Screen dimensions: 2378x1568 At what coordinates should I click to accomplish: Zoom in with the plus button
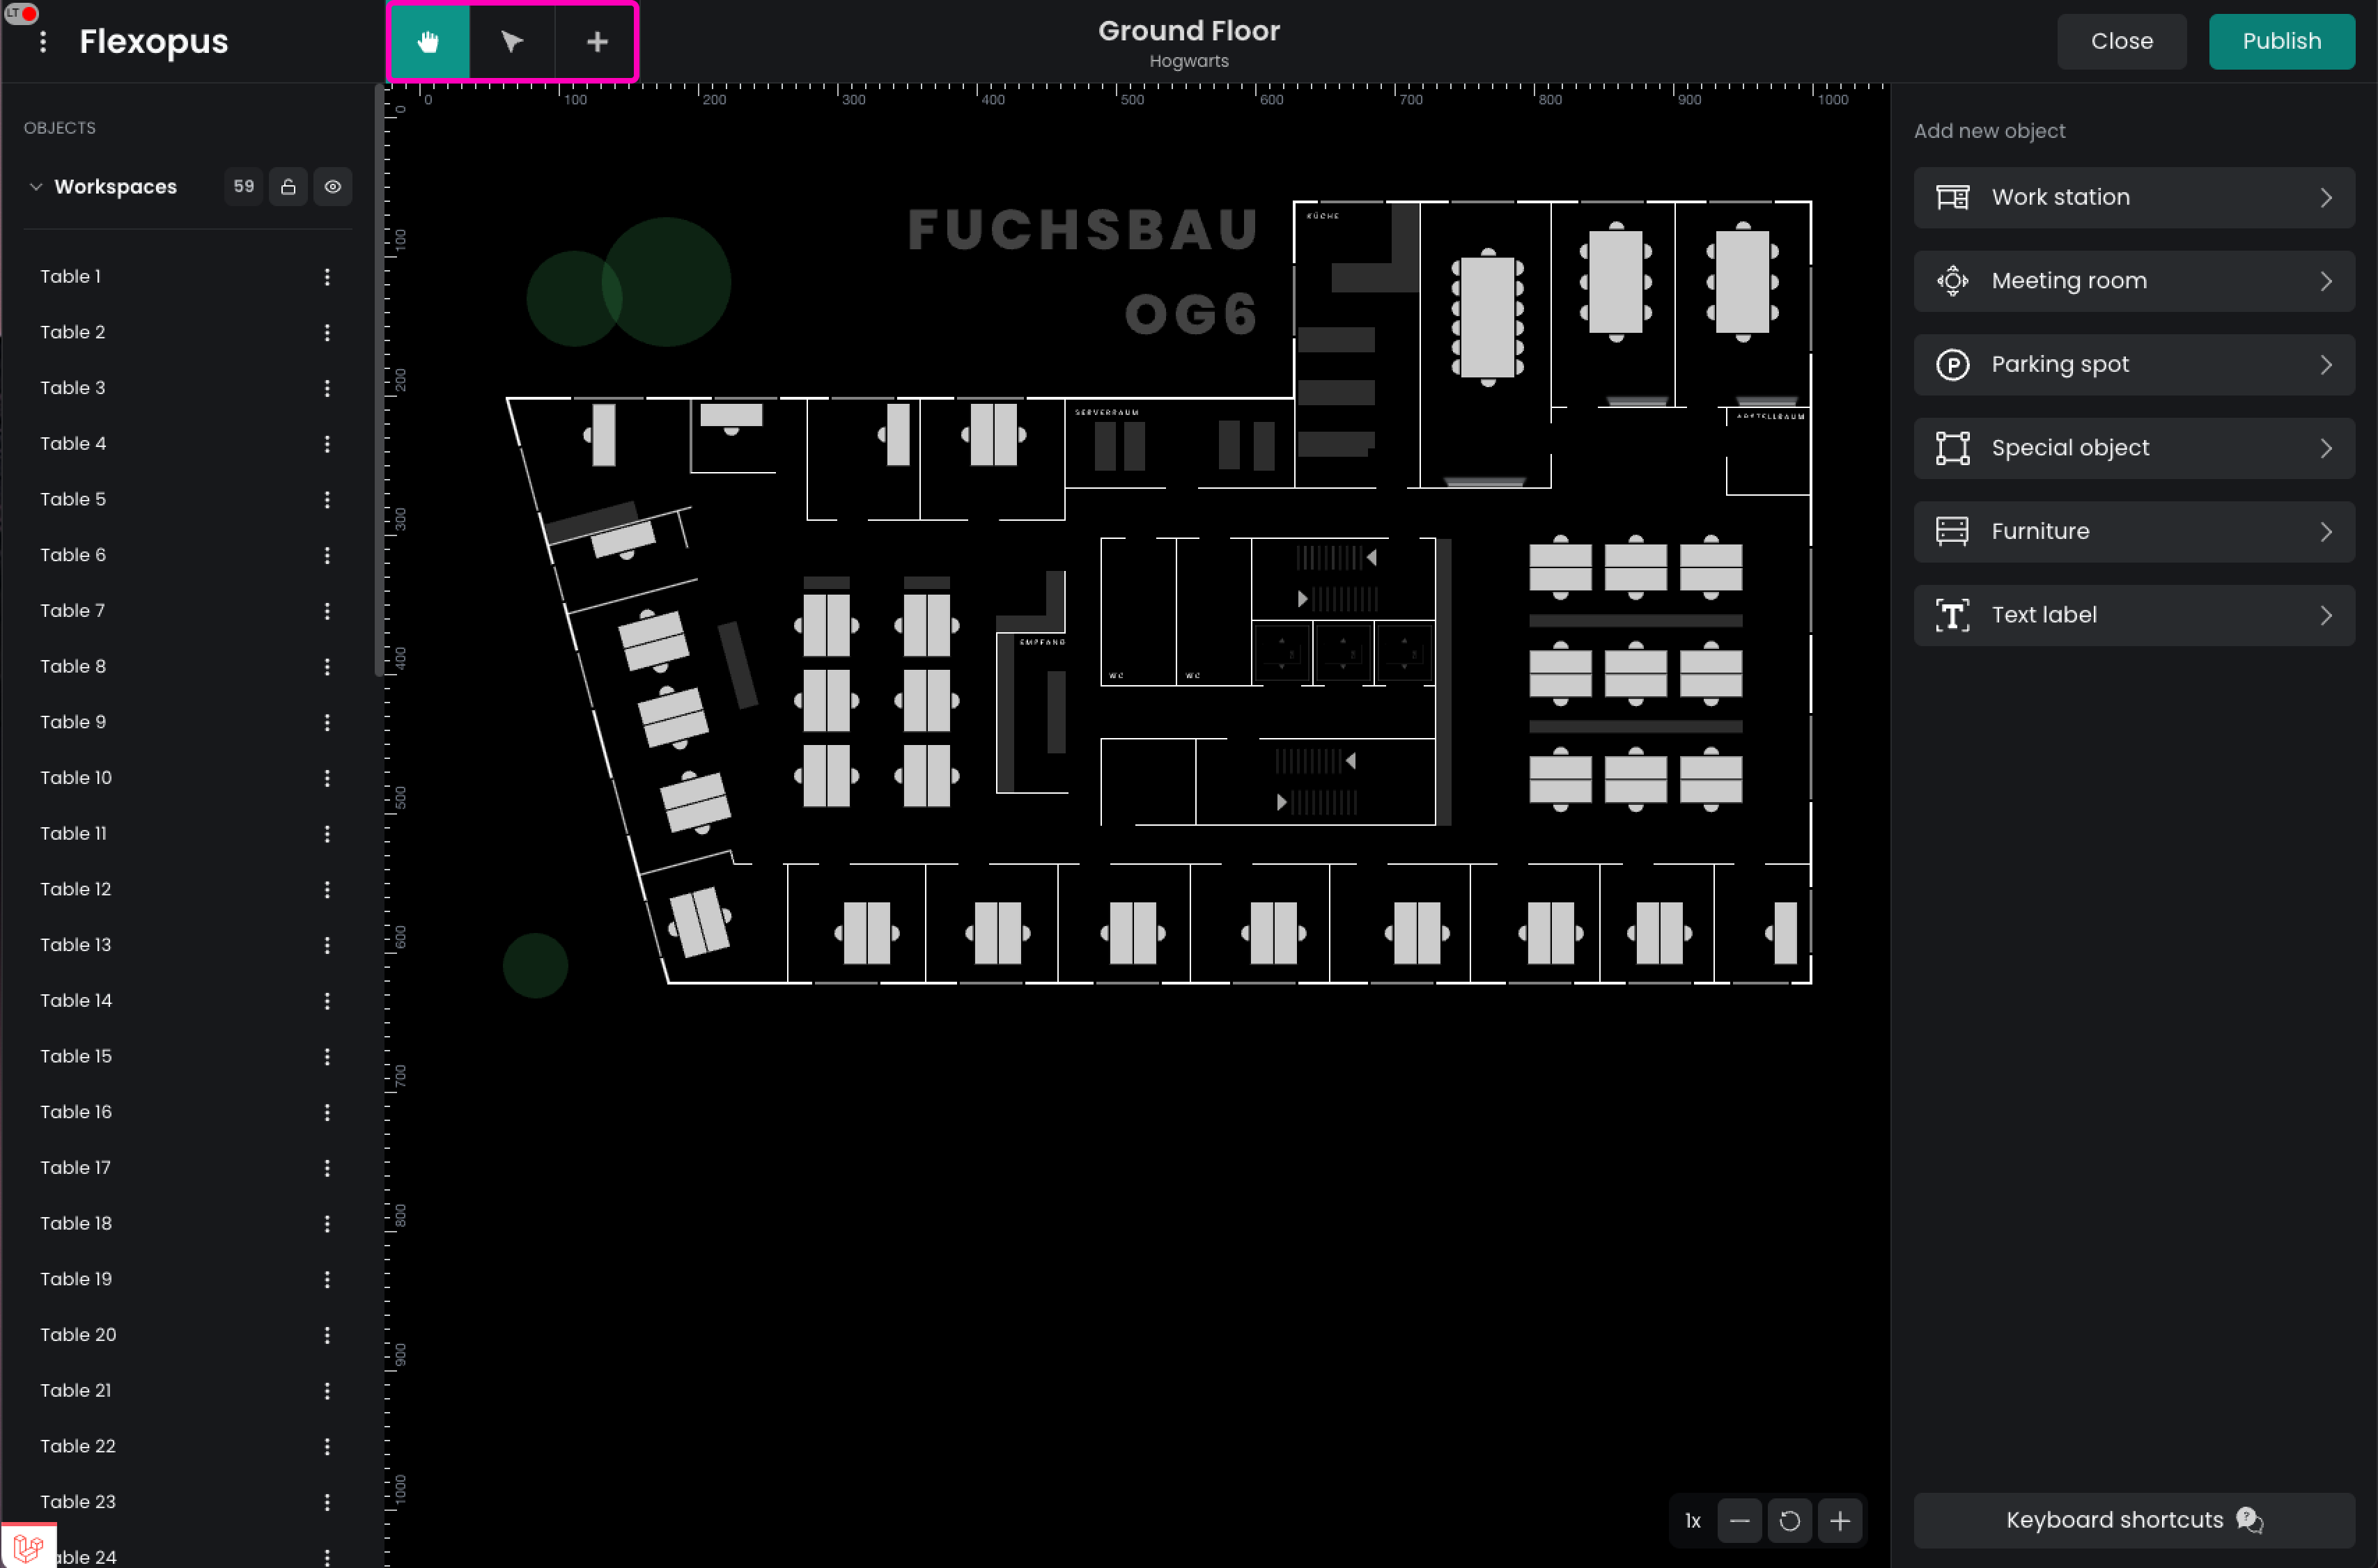pyautogui.click(x=1839, y=1521)
